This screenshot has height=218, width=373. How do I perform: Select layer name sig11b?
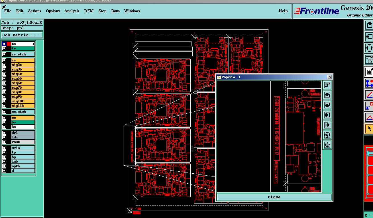coord(23,106)
